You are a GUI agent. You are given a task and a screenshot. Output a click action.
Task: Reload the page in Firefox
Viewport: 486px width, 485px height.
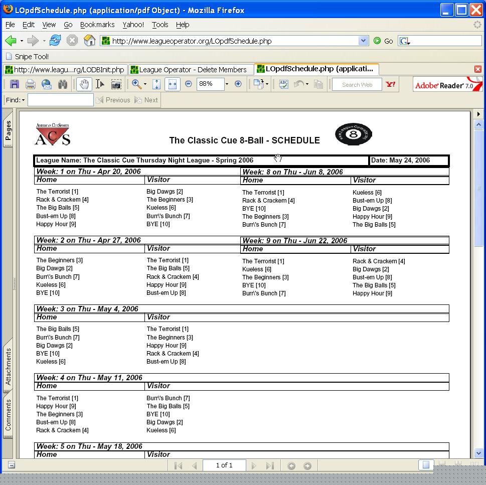[x=55, y=41]
